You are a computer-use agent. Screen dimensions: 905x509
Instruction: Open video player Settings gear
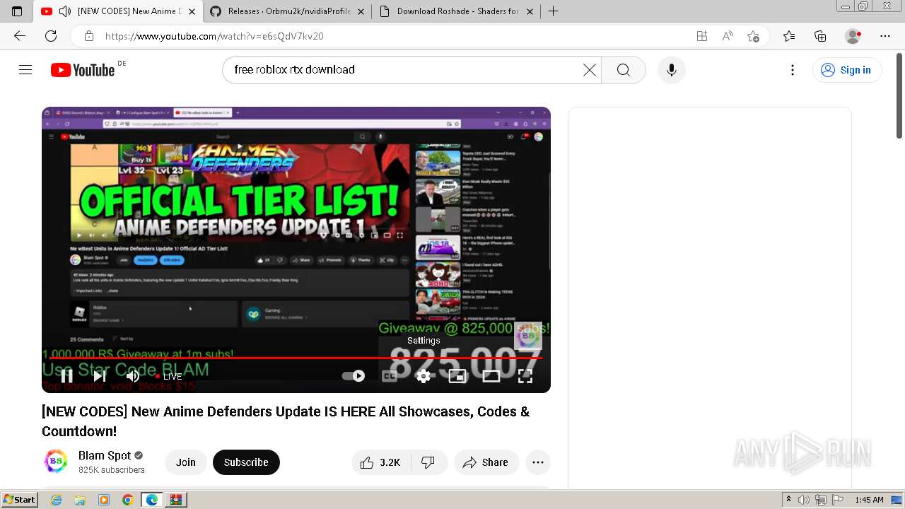pos(424,376)
